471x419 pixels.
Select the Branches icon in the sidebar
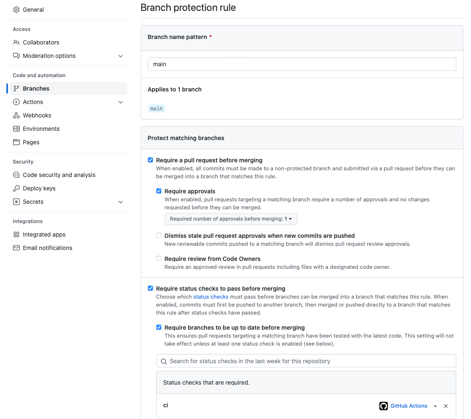pyautogui.click(x=16, y=88)
